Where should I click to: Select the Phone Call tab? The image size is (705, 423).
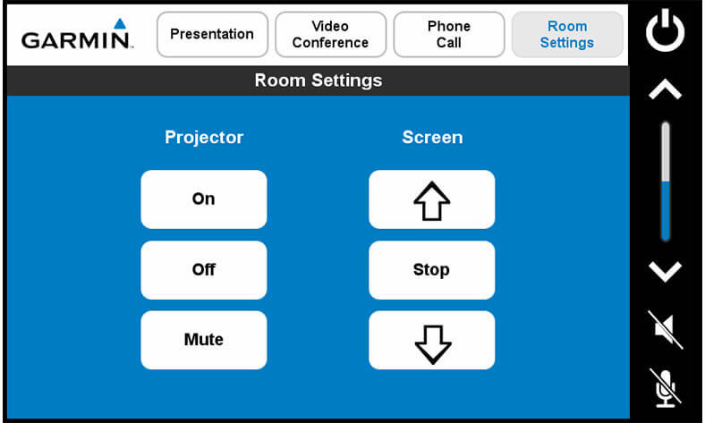[448, 35]
